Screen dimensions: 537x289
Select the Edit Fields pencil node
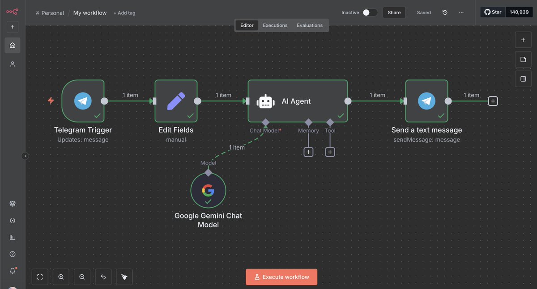click(x=176, y=101)
